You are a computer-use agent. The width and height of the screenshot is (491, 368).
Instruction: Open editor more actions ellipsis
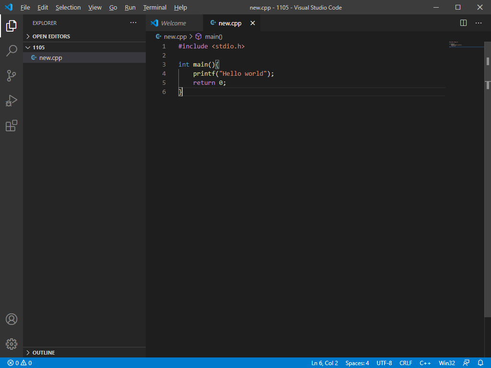tap(479, 23)
